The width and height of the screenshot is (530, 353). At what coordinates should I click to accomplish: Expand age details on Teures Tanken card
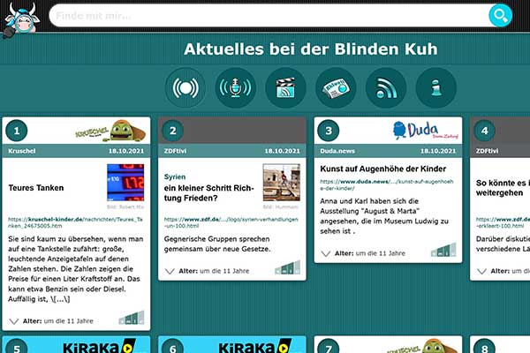[x=15, y=320]
